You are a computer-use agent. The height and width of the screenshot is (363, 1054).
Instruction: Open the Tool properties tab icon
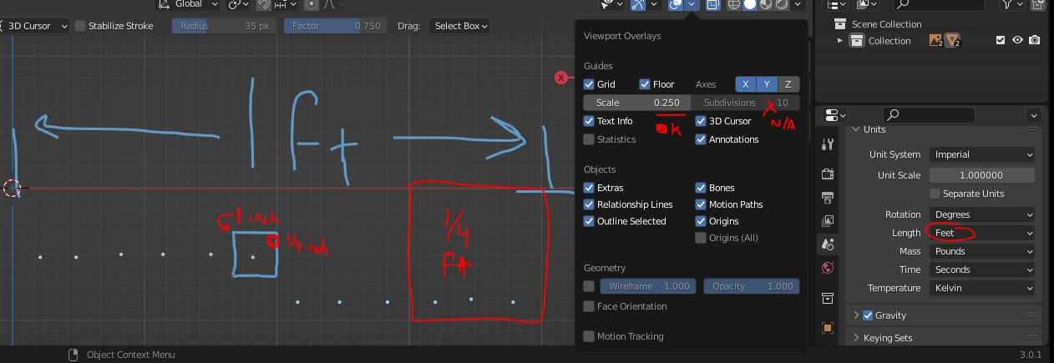click(x=827, y=146)
